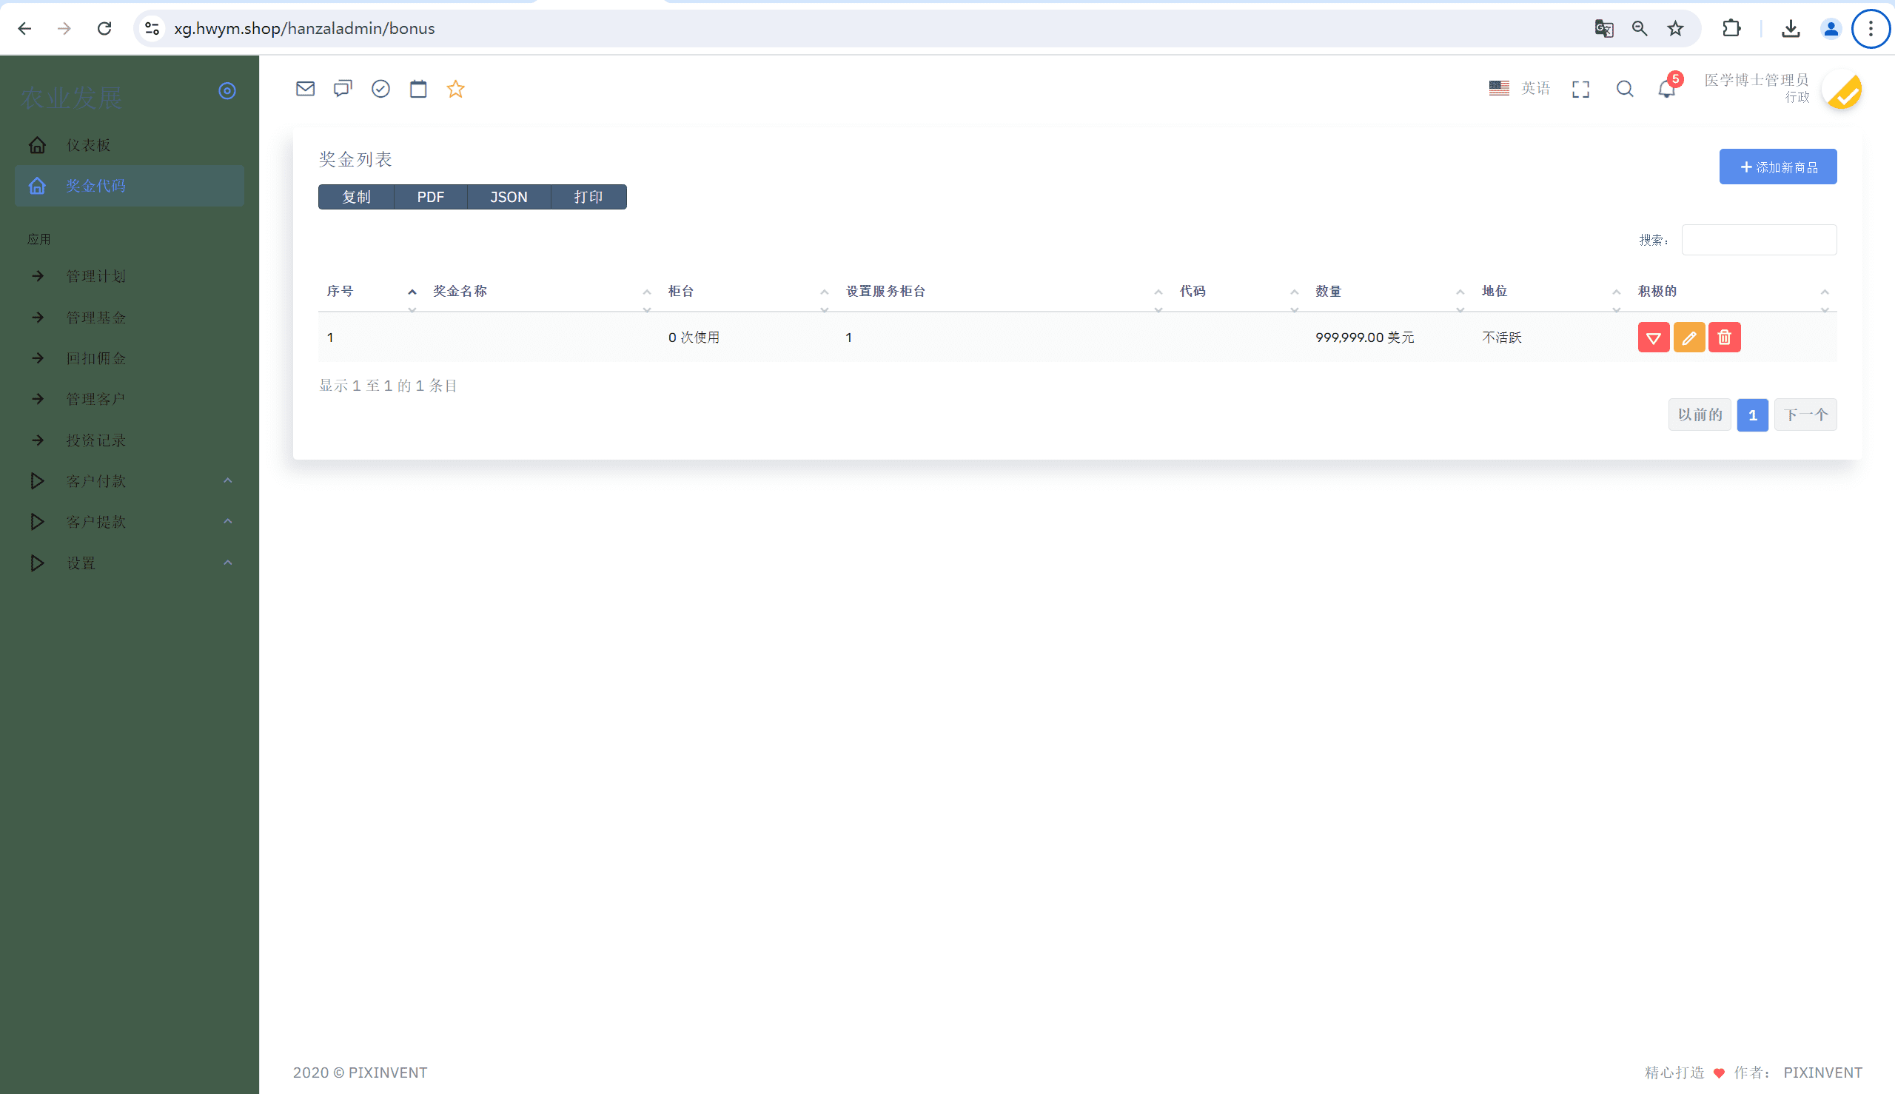Open the mail envelope icon in header

[305, 89]
